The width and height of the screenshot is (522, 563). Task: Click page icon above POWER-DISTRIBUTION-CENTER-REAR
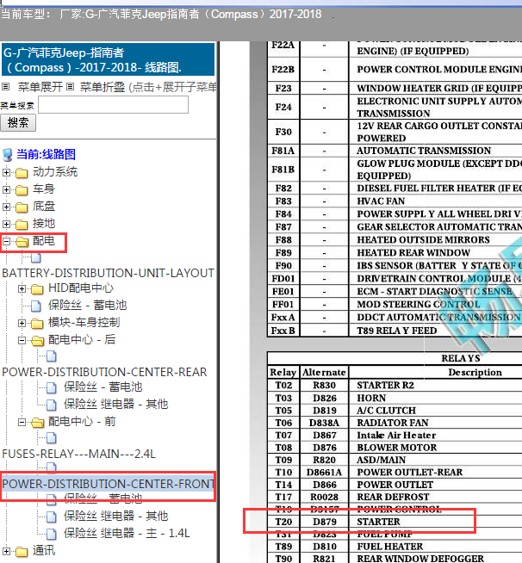(x=52, y=356)
